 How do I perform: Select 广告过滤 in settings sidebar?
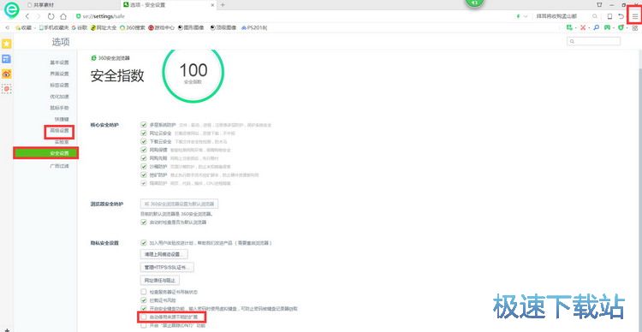coord(59,166)
